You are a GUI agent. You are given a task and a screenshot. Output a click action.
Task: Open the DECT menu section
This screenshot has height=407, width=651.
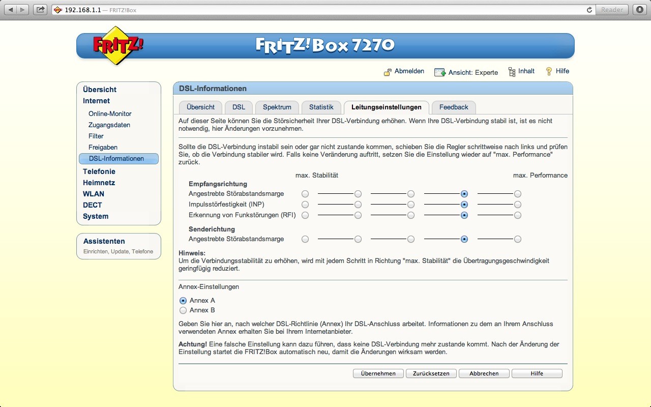(93, 205)
